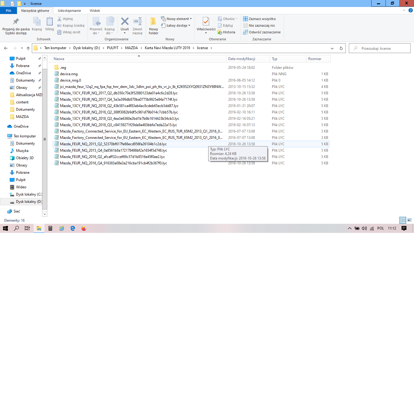The image size is (414, 393).
Task: Open Properties (Właściwości) from the ribbon
Action: [x=206, y=24]
